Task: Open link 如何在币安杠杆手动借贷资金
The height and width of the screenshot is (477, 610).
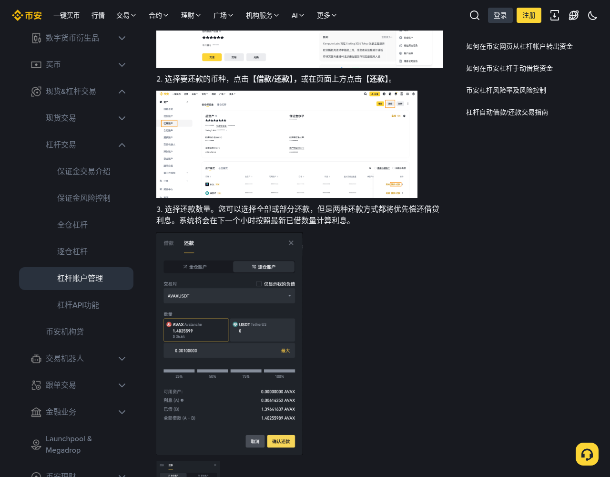Action: 509,68
